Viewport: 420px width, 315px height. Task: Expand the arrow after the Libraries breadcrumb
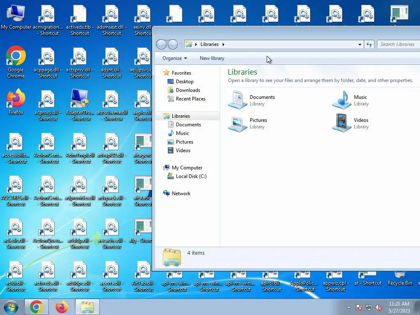(x=223, y=44)
